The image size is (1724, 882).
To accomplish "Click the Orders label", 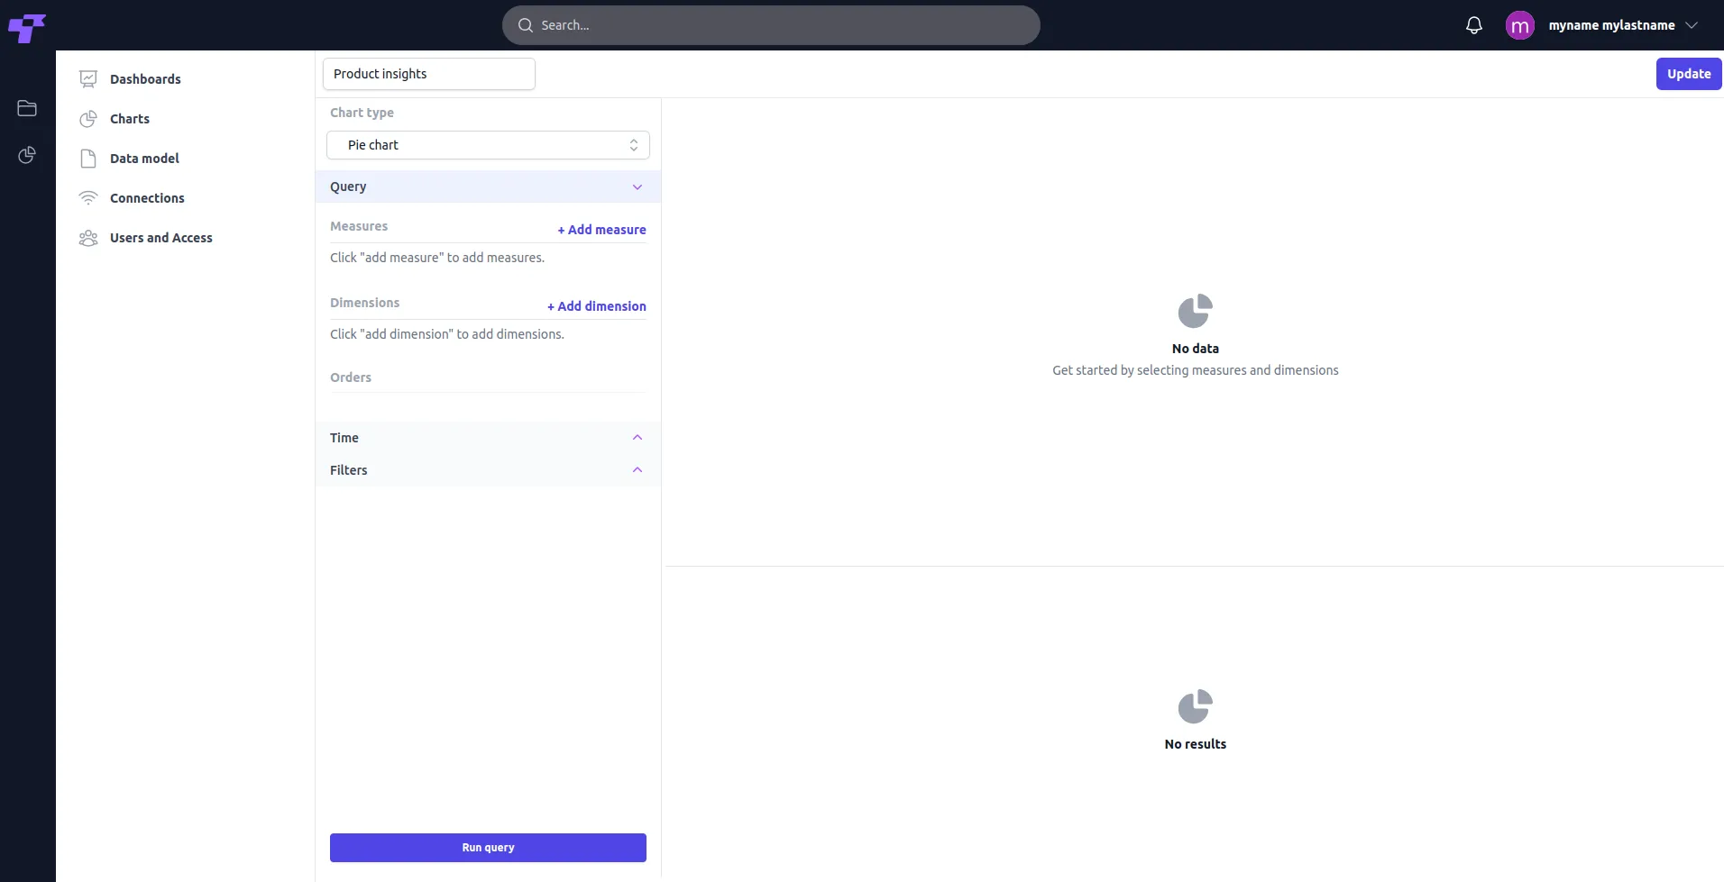I will point(351,377).
